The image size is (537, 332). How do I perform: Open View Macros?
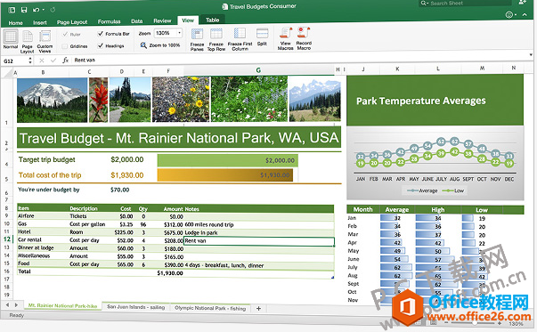click(x=285, y=38)
